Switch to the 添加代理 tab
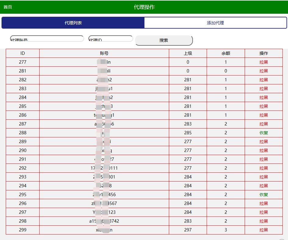The width and height of the screenshot is (288, 240). [x=216, y=22]
